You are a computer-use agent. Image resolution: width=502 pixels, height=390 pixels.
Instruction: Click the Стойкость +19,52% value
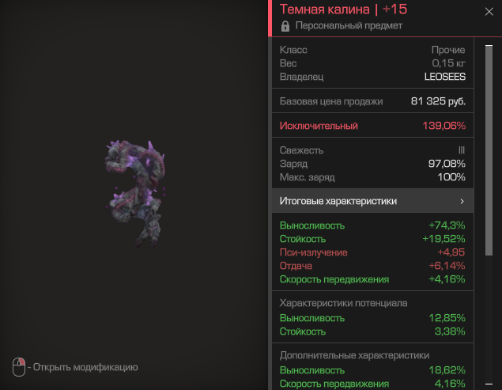click(x=443, y=239)
